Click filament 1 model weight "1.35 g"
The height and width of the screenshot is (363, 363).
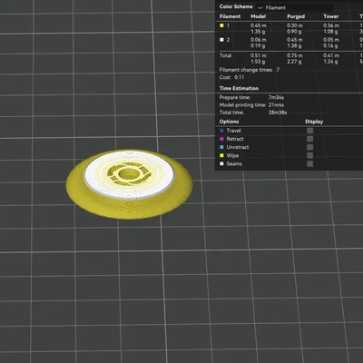(x=258, y=32)
